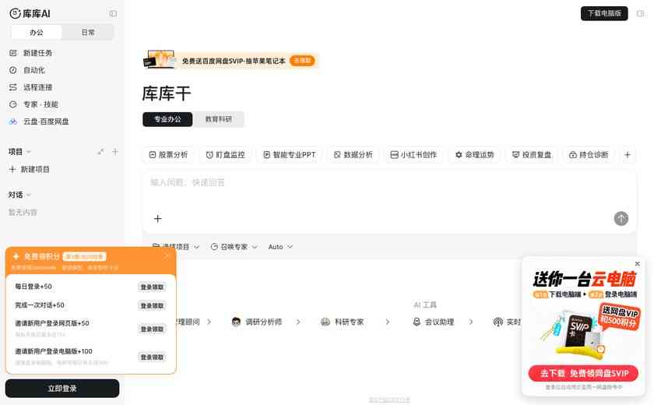
Task: Select the 专业办公 tab
Action: pyautogui.click(x=167, y=119)
